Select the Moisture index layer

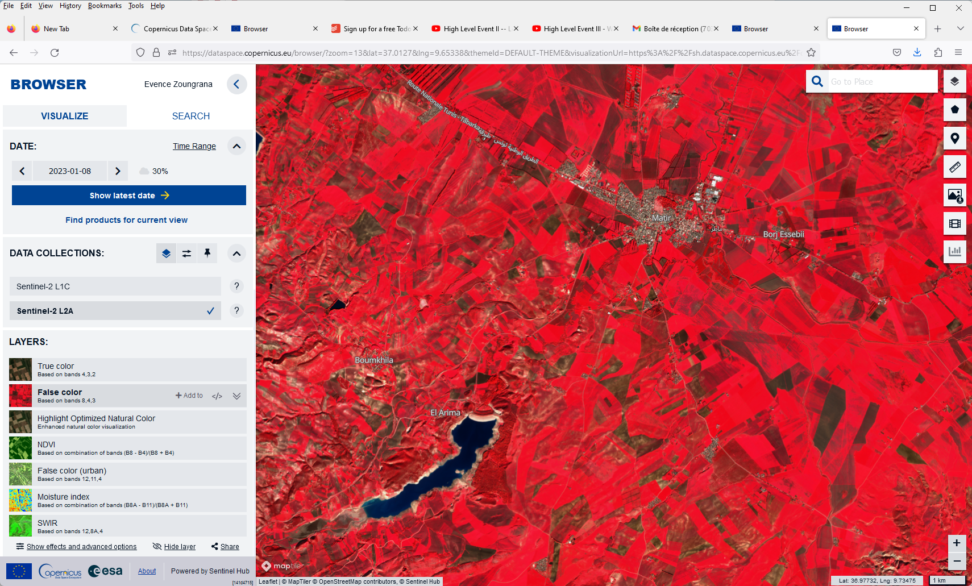(128, 500)
